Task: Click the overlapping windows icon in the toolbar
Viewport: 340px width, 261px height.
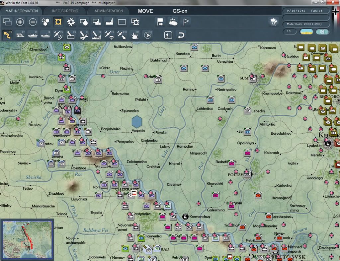Action: pyautogui.click(x=7, y=22)
